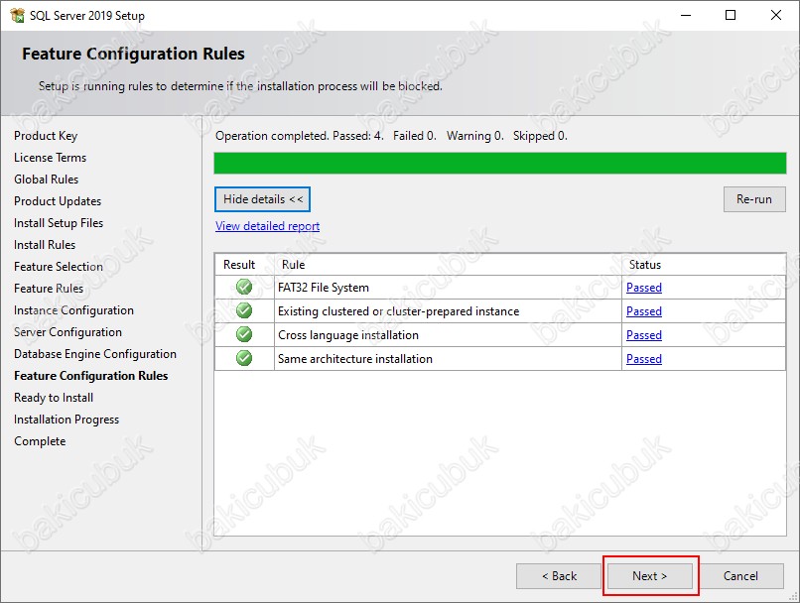
Task: Click the SQL Server Setup title bar icon
Action: tap(17, 15)
